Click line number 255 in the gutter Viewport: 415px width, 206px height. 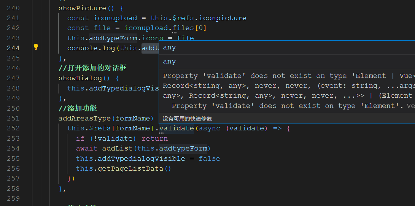click(x=13, y=158)
